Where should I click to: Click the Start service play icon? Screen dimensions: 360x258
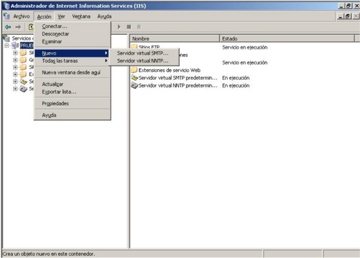[119, 27]
